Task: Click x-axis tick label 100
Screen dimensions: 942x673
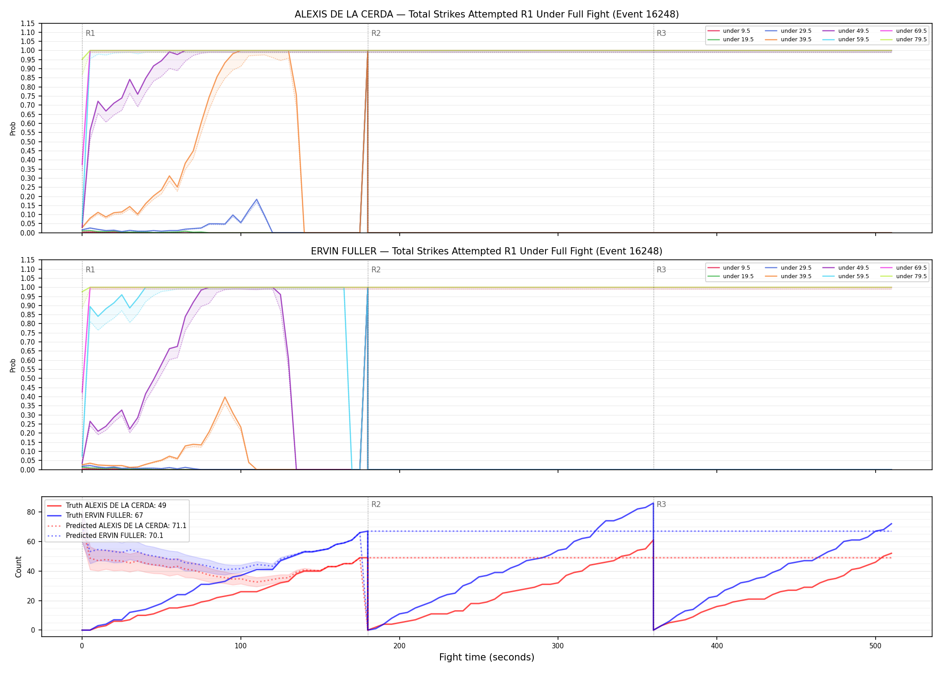Action: click(240, 646)
